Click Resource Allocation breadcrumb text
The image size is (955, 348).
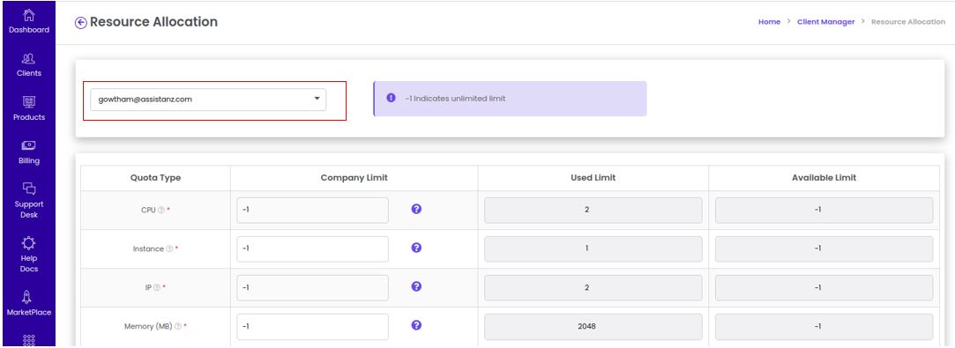pos(908,21)
